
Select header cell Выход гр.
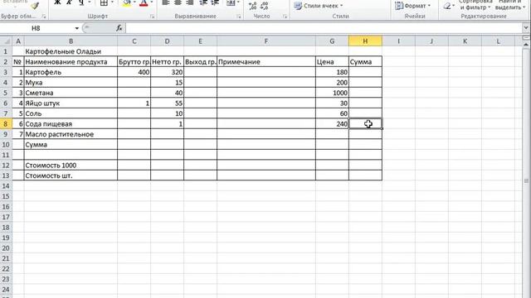point(201,62)
